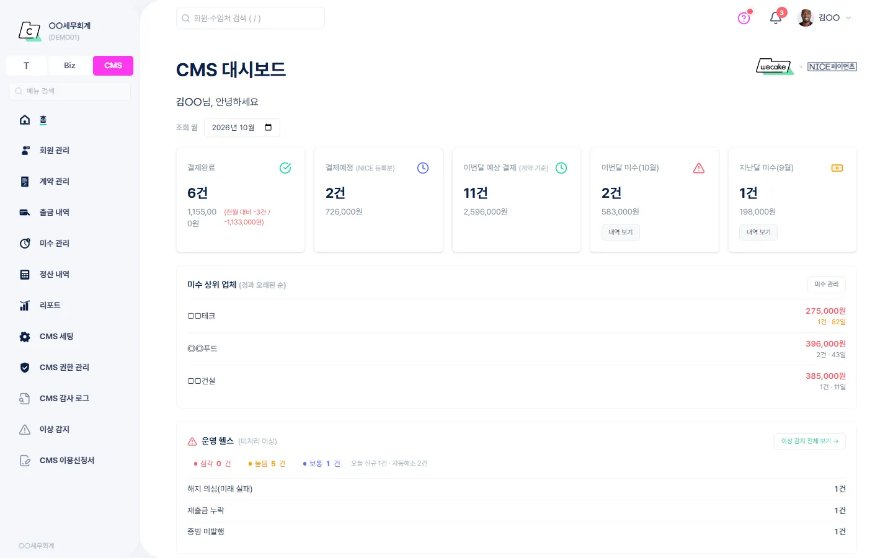
Task: Select the ◎◎푸드 company row
Action: tap(517, 349)
